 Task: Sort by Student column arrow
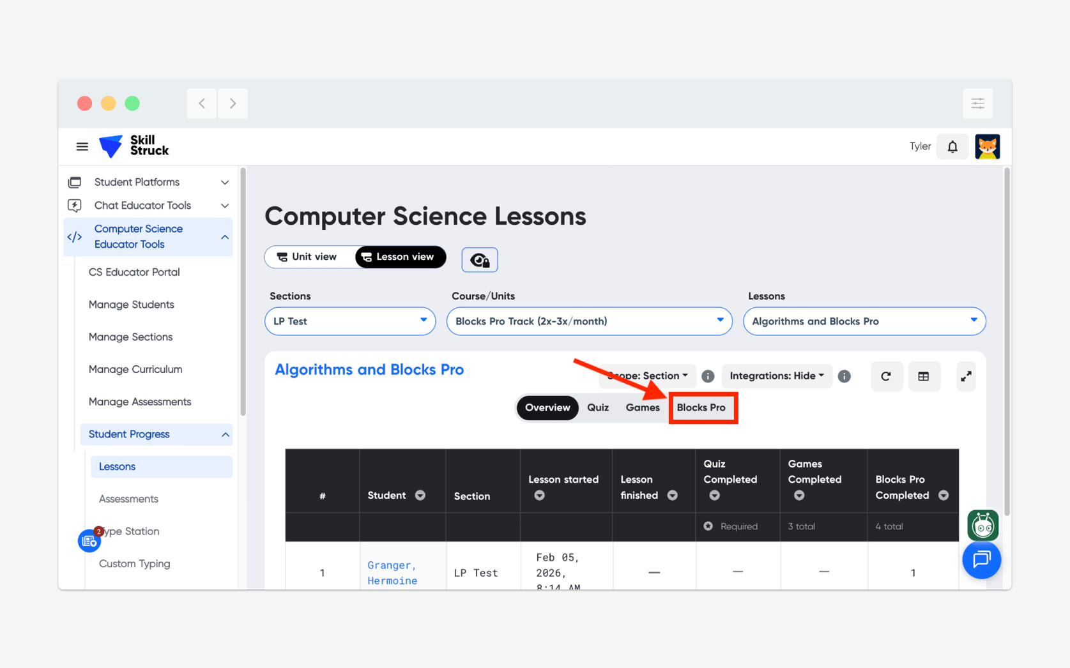pos(420,495)
